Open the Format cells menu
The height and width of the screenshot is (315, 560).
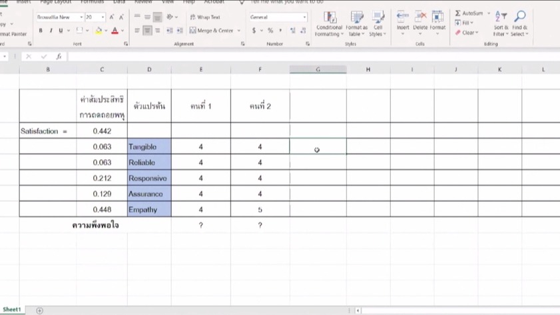point(437,23)
